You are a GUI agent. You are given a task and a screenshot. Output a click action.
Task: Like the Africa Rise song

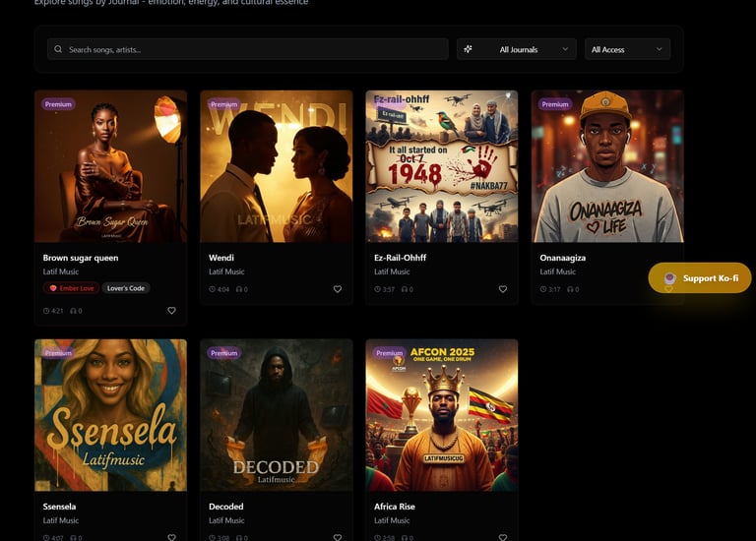click(503, 537)
